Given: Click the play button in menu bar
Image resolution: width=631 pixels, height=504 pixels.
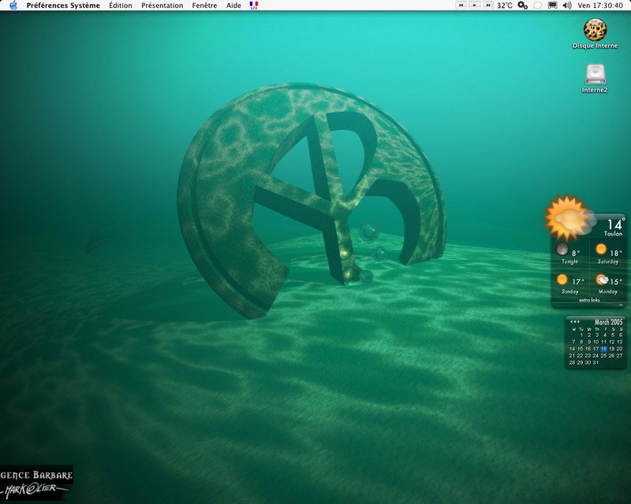Looking at the screenshot, I should 475,6.
